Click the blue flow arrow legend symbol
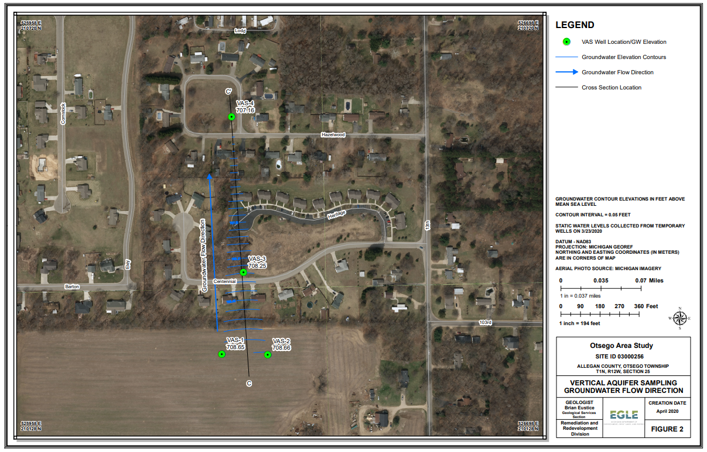This screenshot has width=707, height=452. pos(565,73)
